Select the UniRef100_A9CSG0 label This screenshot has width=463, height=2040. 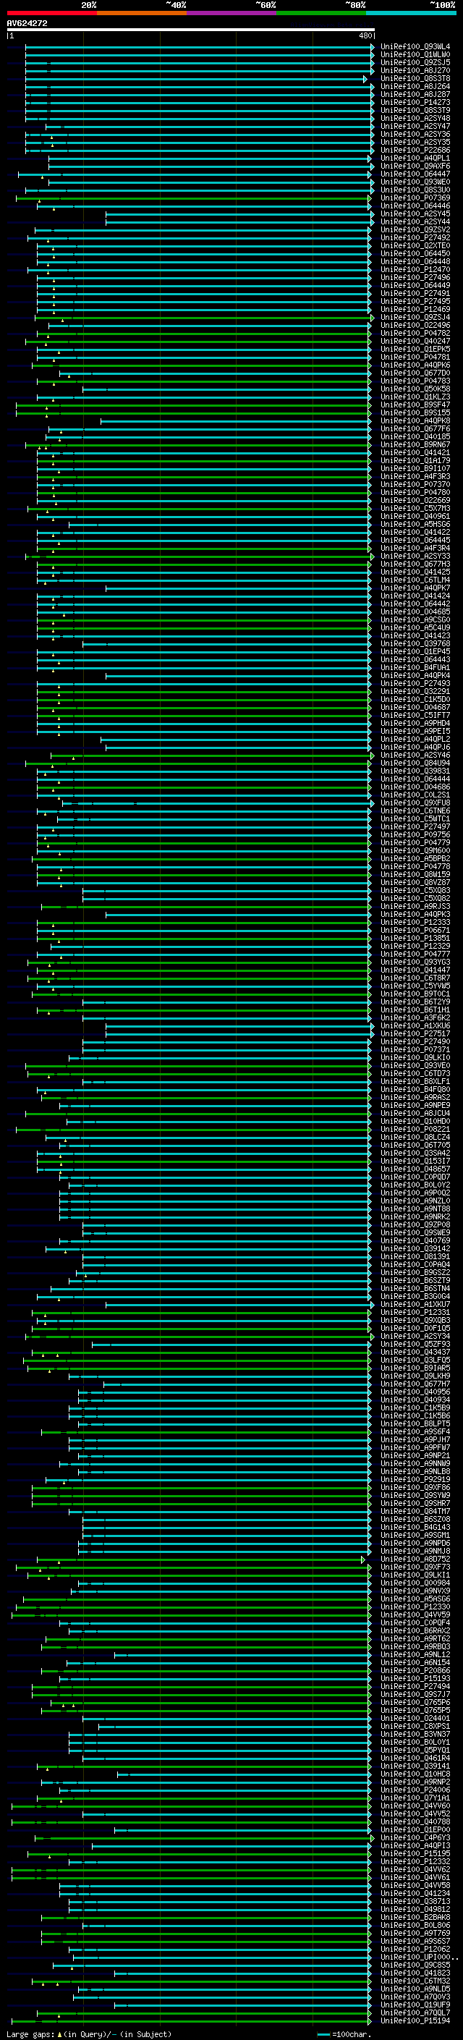point(415,621)
